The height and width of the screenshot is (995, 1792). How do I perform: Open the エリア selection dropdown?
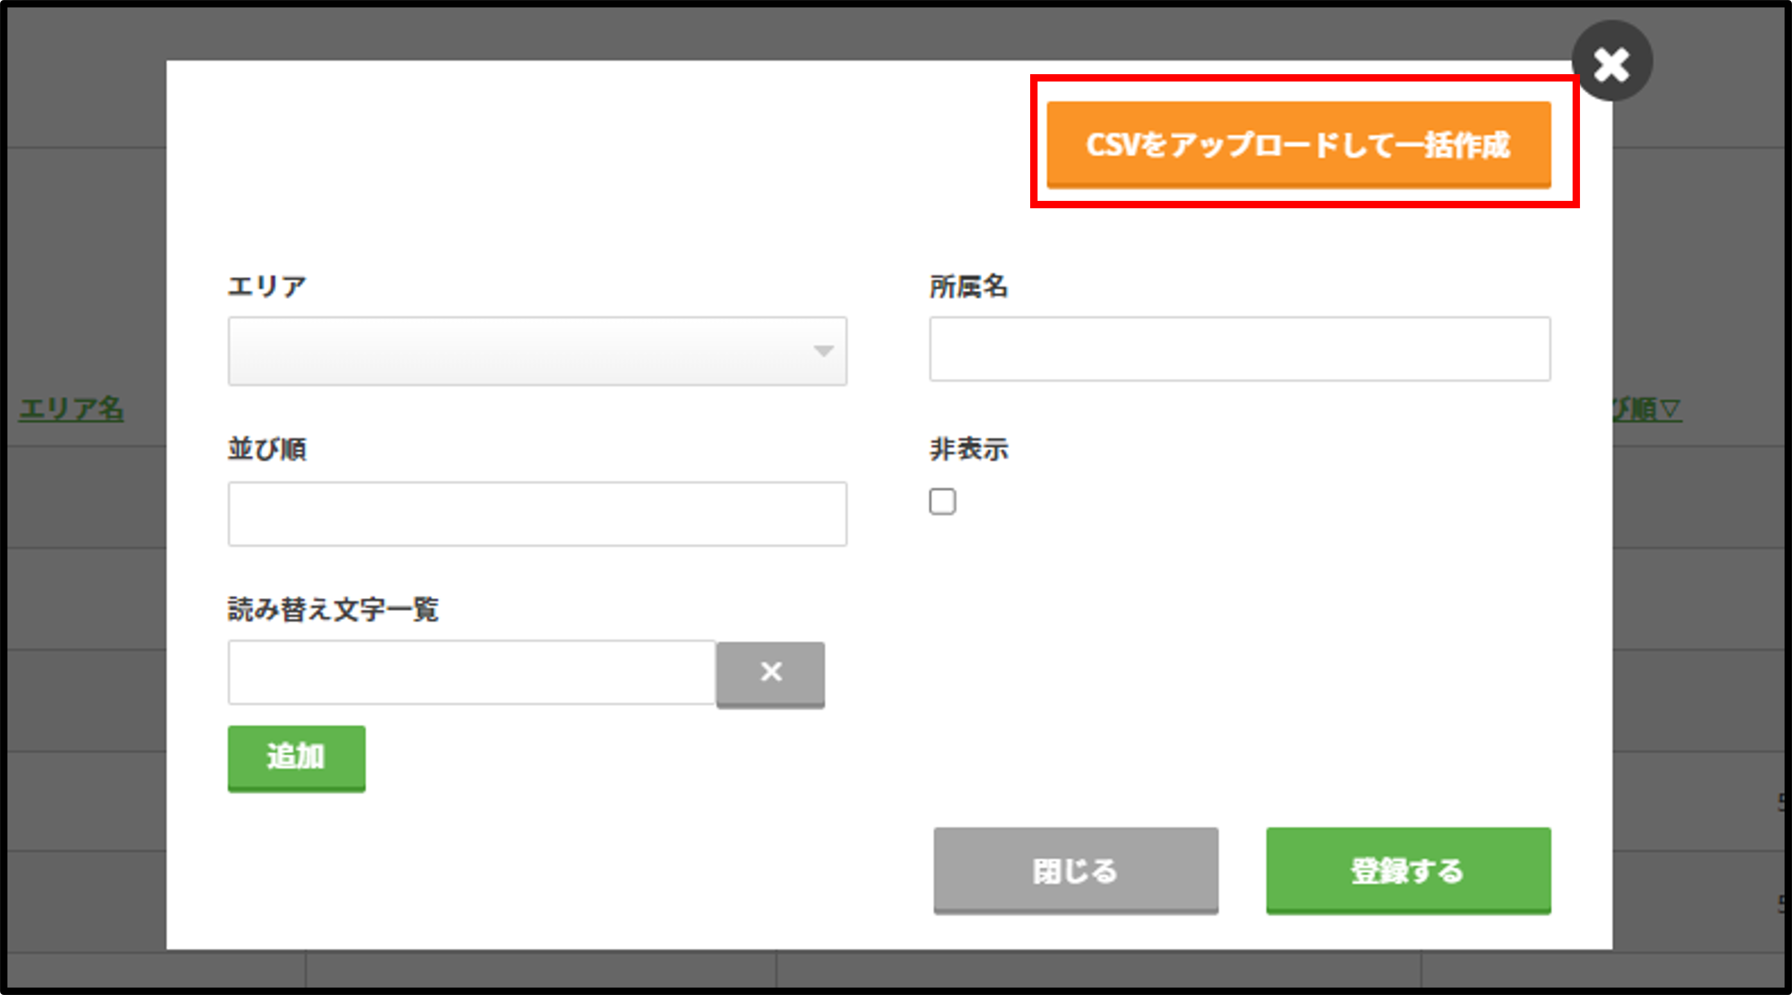[x=537, y=351]
